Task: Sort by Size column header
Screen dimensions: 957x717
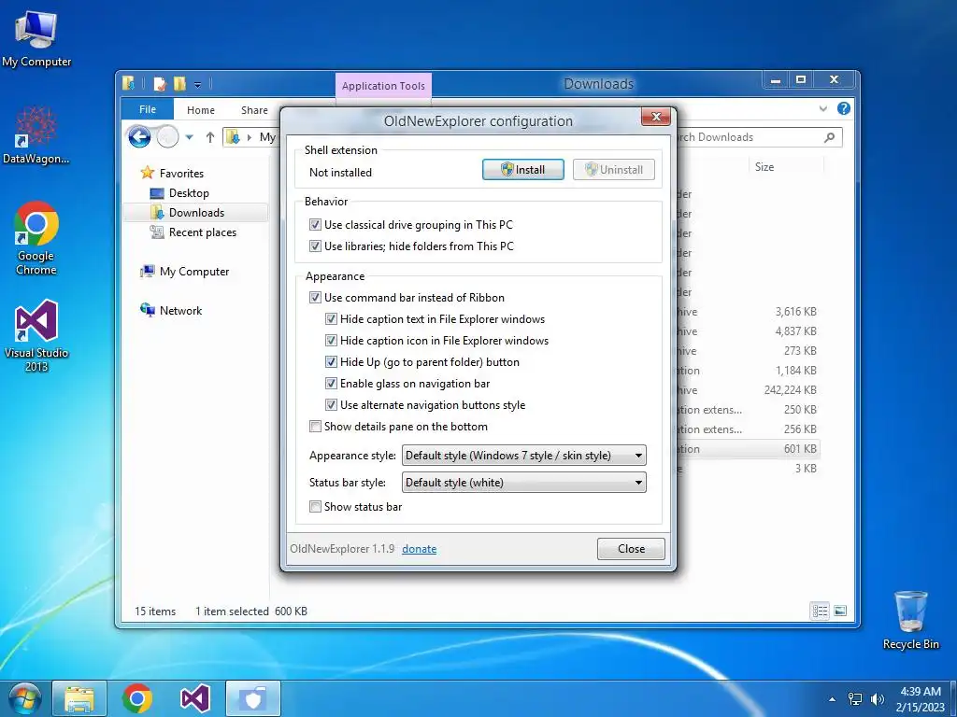Action: (x=785, y=166)
